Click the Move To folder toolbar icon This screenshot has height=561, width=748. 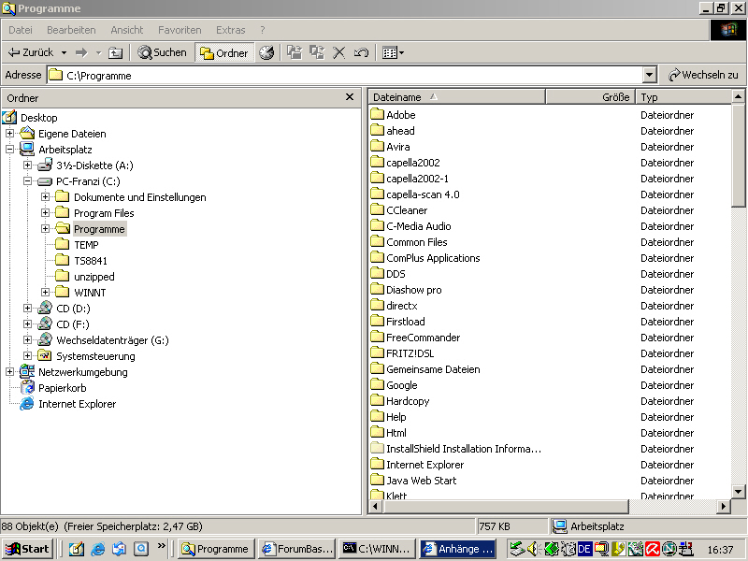295,52
